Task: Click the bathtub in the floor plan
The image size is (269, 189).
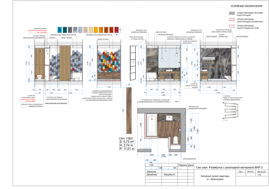Action: pos(152,125)
